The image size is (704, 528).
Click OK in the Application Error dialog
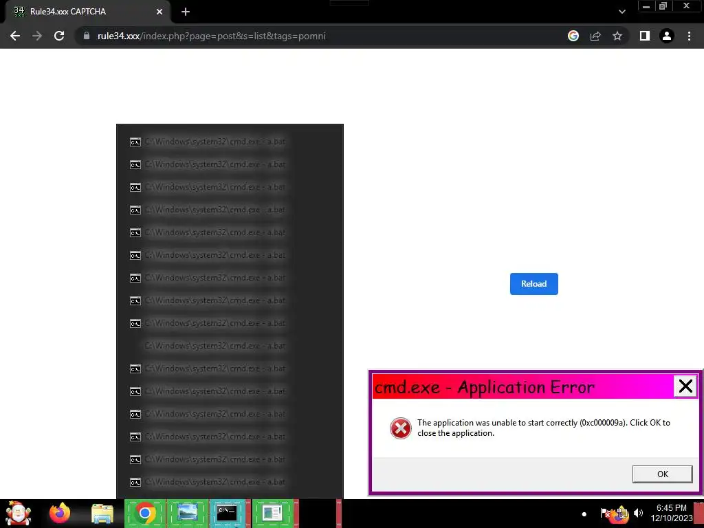(662, 474)
